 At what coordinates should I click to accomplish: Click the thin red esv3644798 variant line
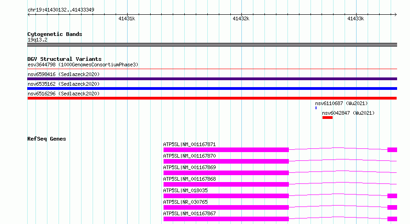(x=212, y=69)
